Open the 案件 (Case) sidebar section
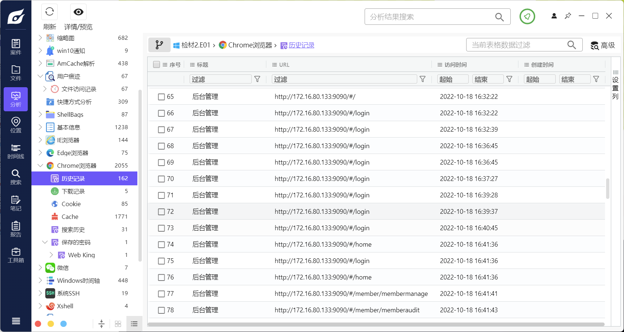 16,47
